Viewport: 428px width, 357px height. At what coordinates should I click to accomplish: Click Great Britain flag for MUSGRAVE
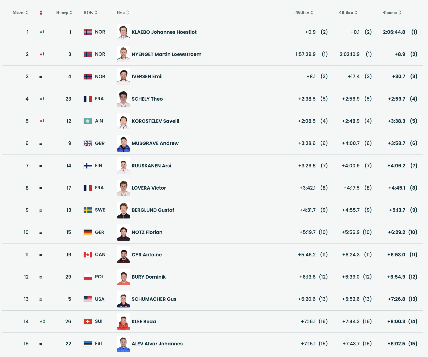tap(88, 143)
